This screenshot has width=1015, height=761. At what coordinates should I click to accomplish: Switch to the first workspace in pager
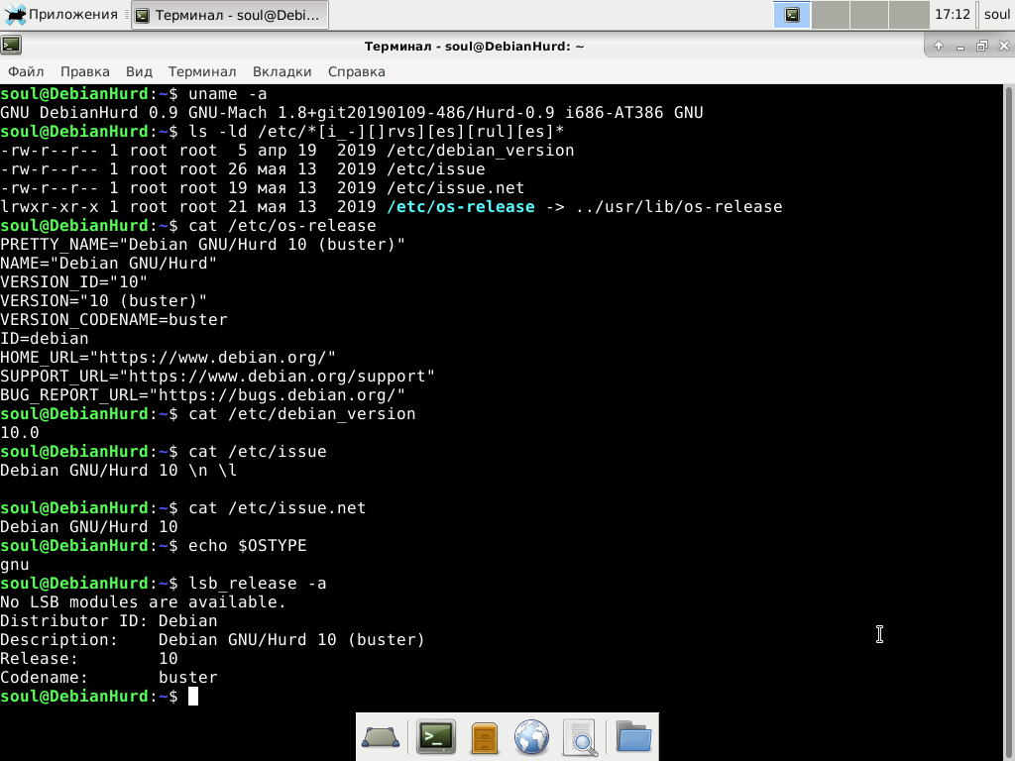[x=792, y=15]
